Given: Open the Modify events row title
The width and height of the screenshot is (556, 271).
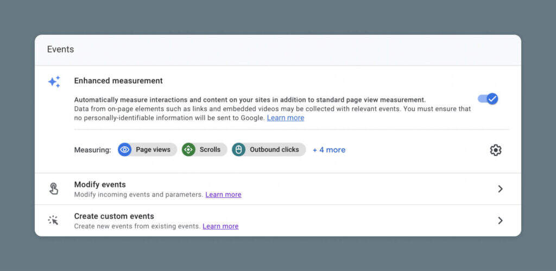Looking at the screenshot, I should 100,185.
